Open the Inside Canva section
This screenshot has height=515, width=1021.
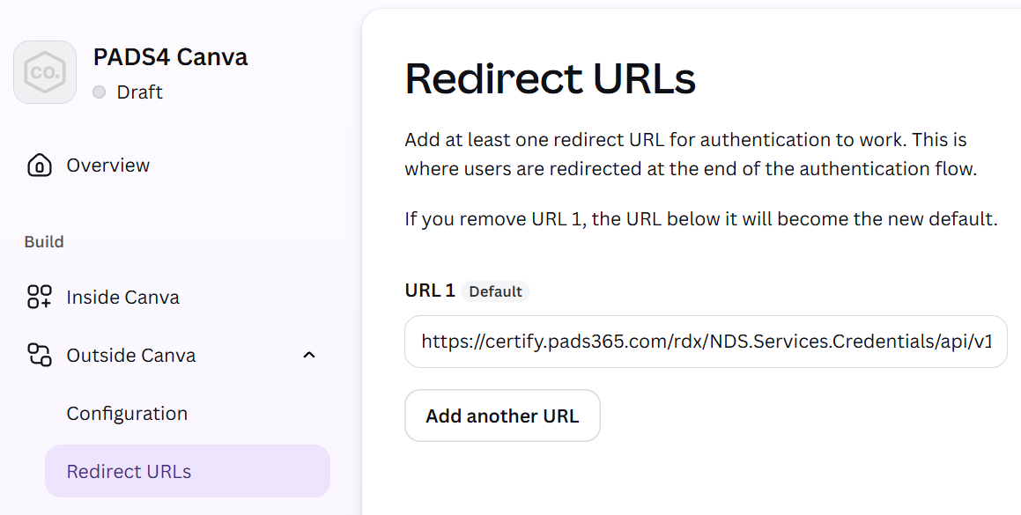[x=123, y=297]
